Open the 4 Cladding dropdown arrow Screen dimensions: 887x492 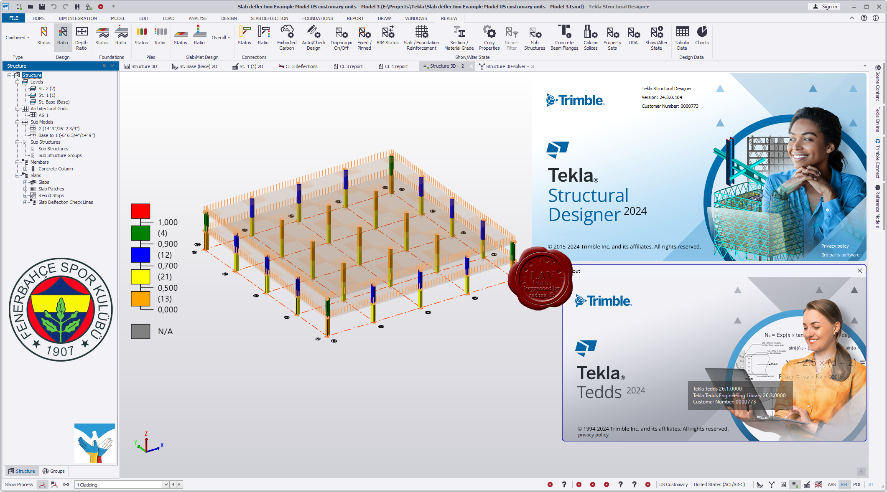tap(166, 484)
